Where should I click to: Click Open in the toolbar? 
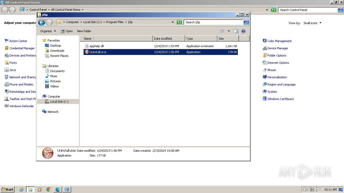67,31
